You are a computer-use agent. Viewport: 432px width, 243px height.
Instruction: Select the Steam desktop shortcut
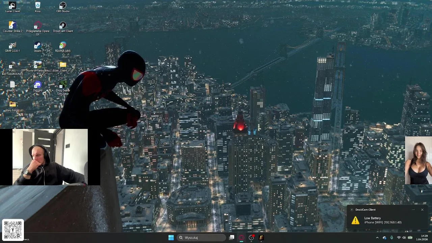[x=38, y=47]
